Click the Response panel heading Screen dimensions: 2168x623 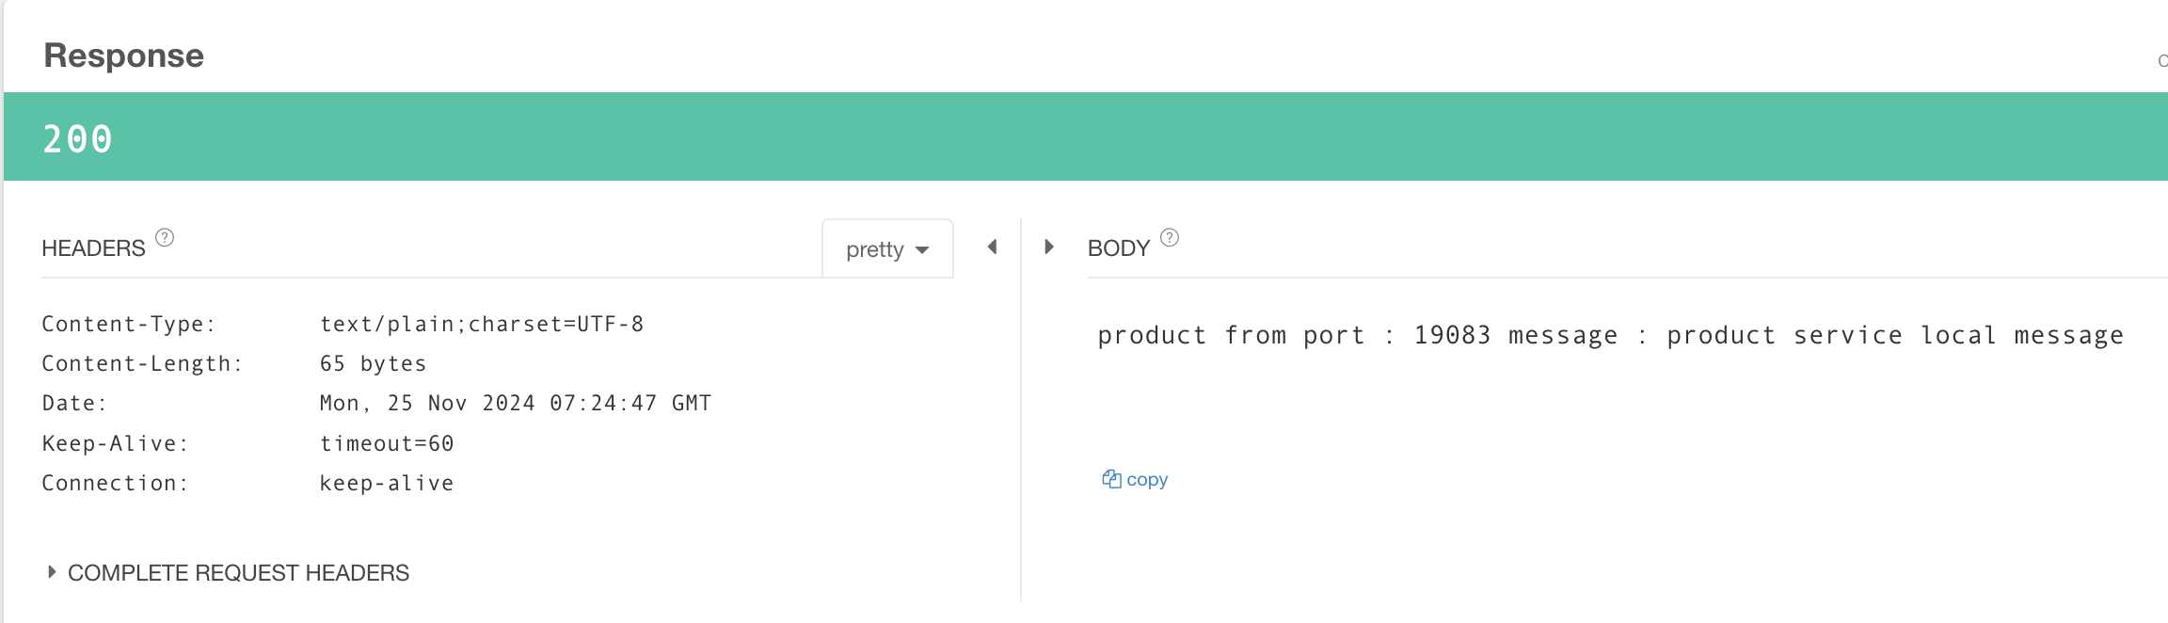(124, 56)
